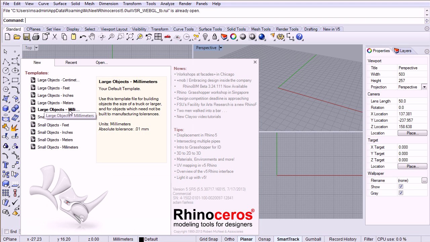Close the startup template dialog

pyautogui.click(x=255, y=62)
